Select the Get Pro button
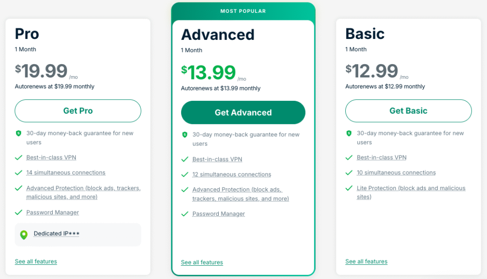This screenshot has height=279, width=487. pyautogui.click(x=78, y=111)
